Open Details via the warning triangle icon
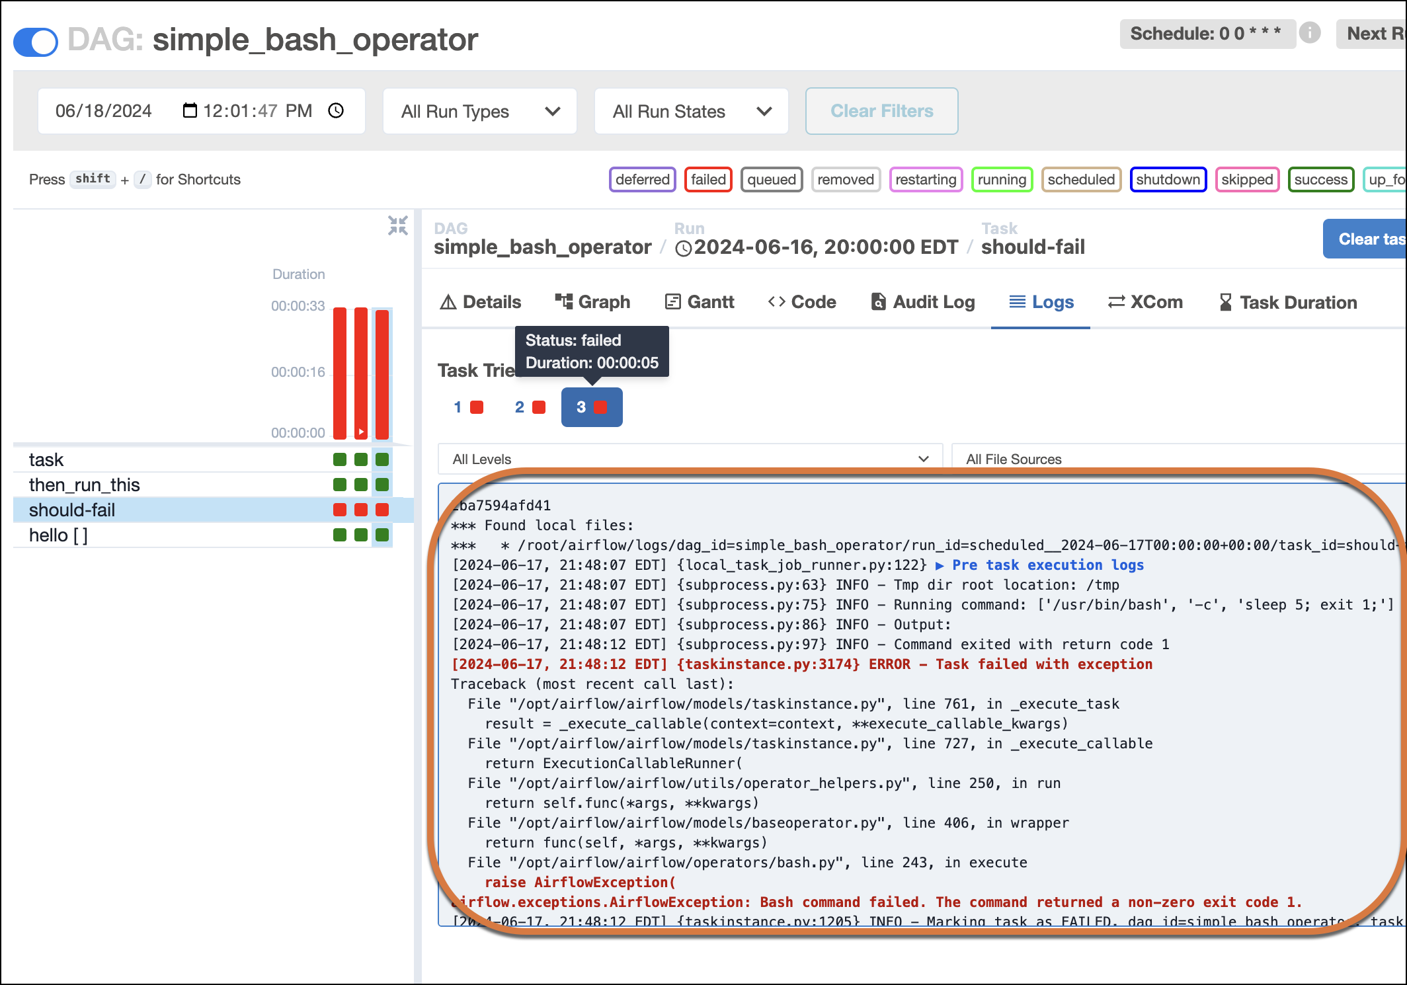Image resolution: width=1407 pixels, height=985 pixels. [x=479, y=302]
